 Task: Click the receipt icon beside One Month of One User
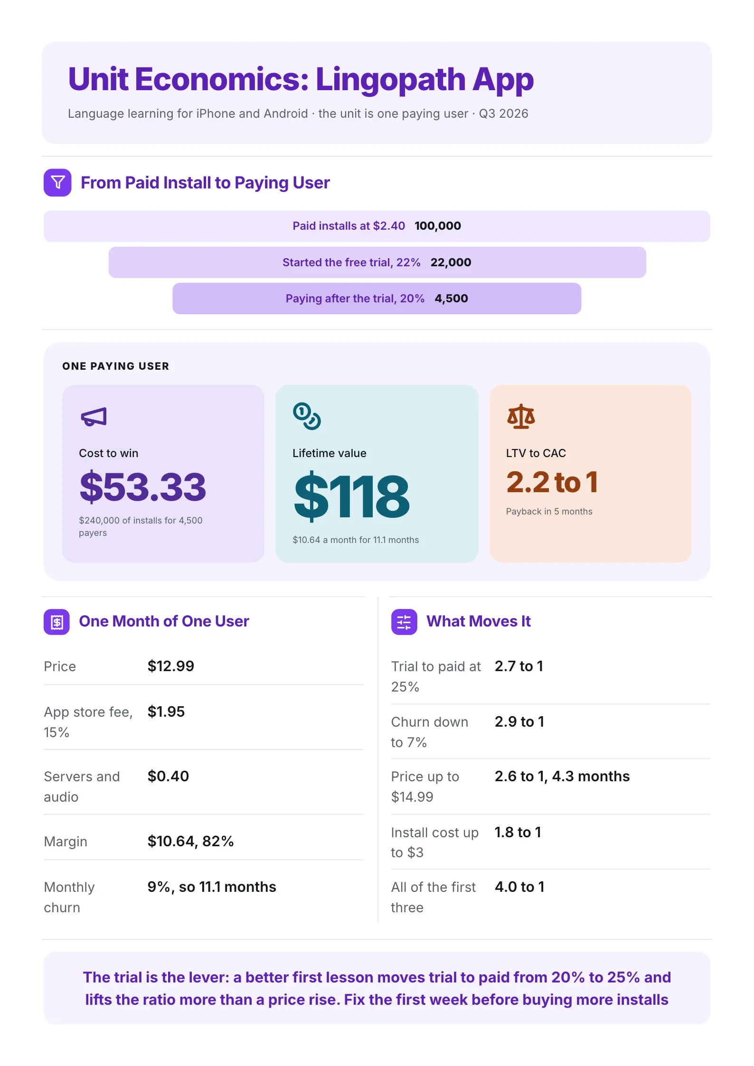[x=57, y=622]
